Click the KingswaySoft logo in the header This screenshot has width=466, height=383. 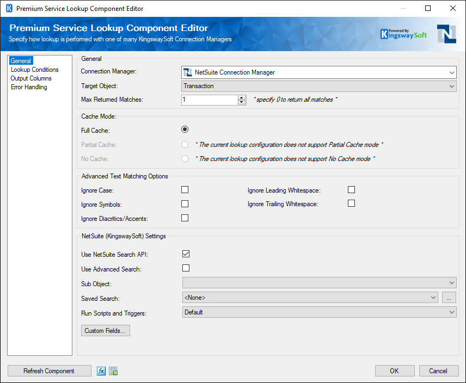click(x=403, y=34)
